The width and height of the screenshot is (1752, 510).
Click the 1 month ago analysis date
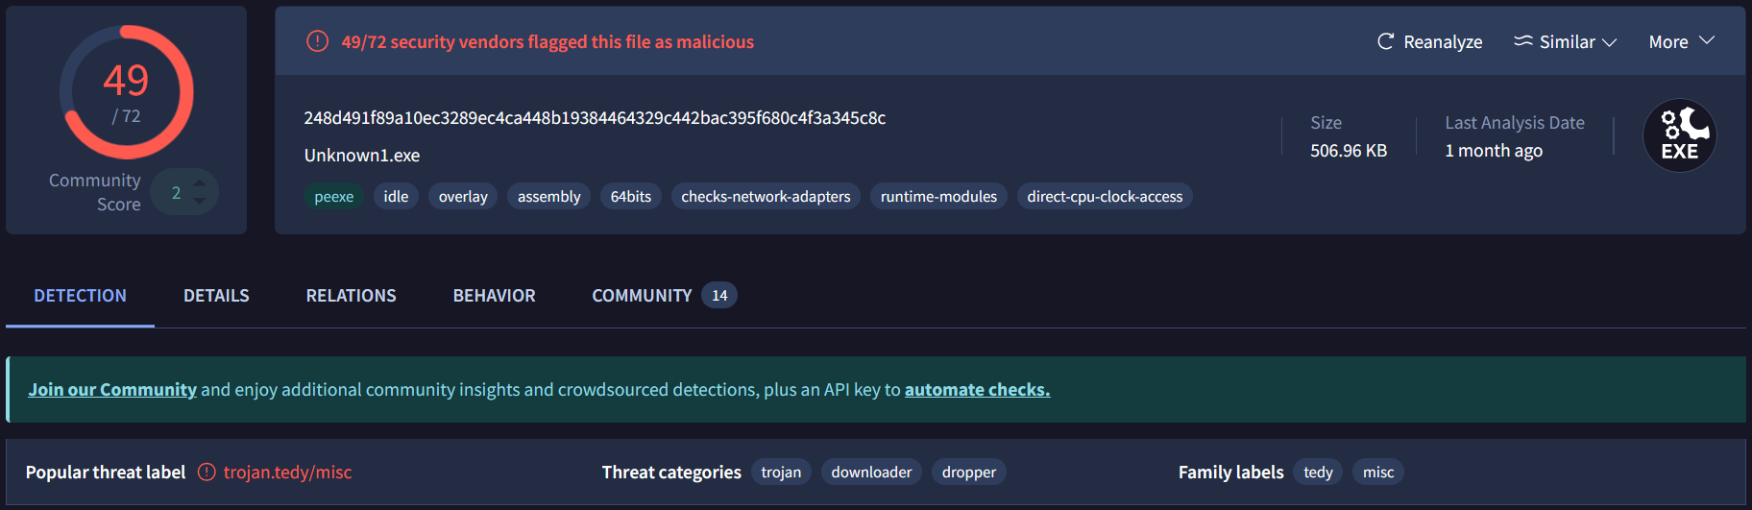tap(1494, 151)
